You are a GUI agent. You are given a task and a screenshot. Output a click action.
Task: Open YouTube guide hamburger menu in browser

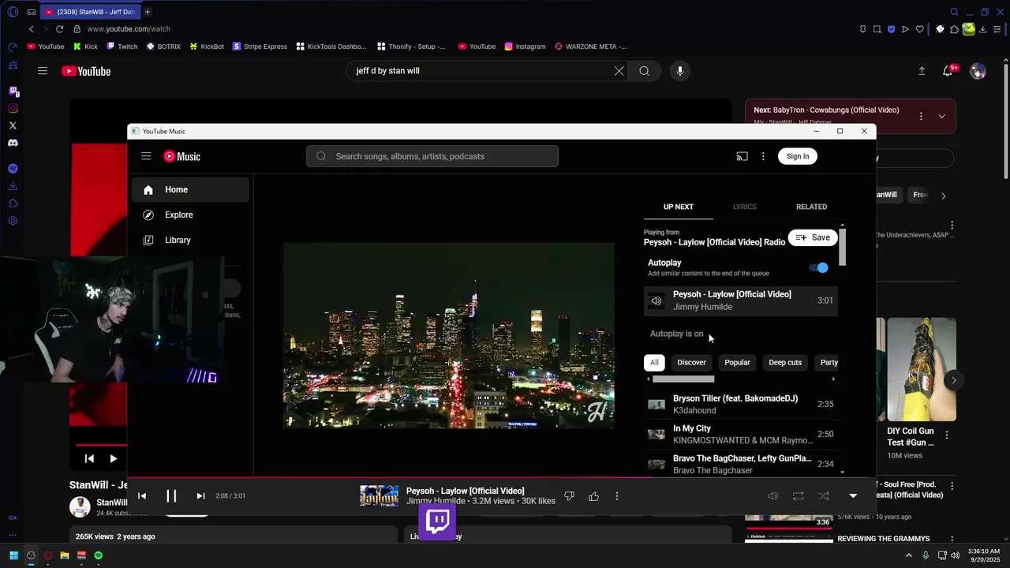click(43, 71)
